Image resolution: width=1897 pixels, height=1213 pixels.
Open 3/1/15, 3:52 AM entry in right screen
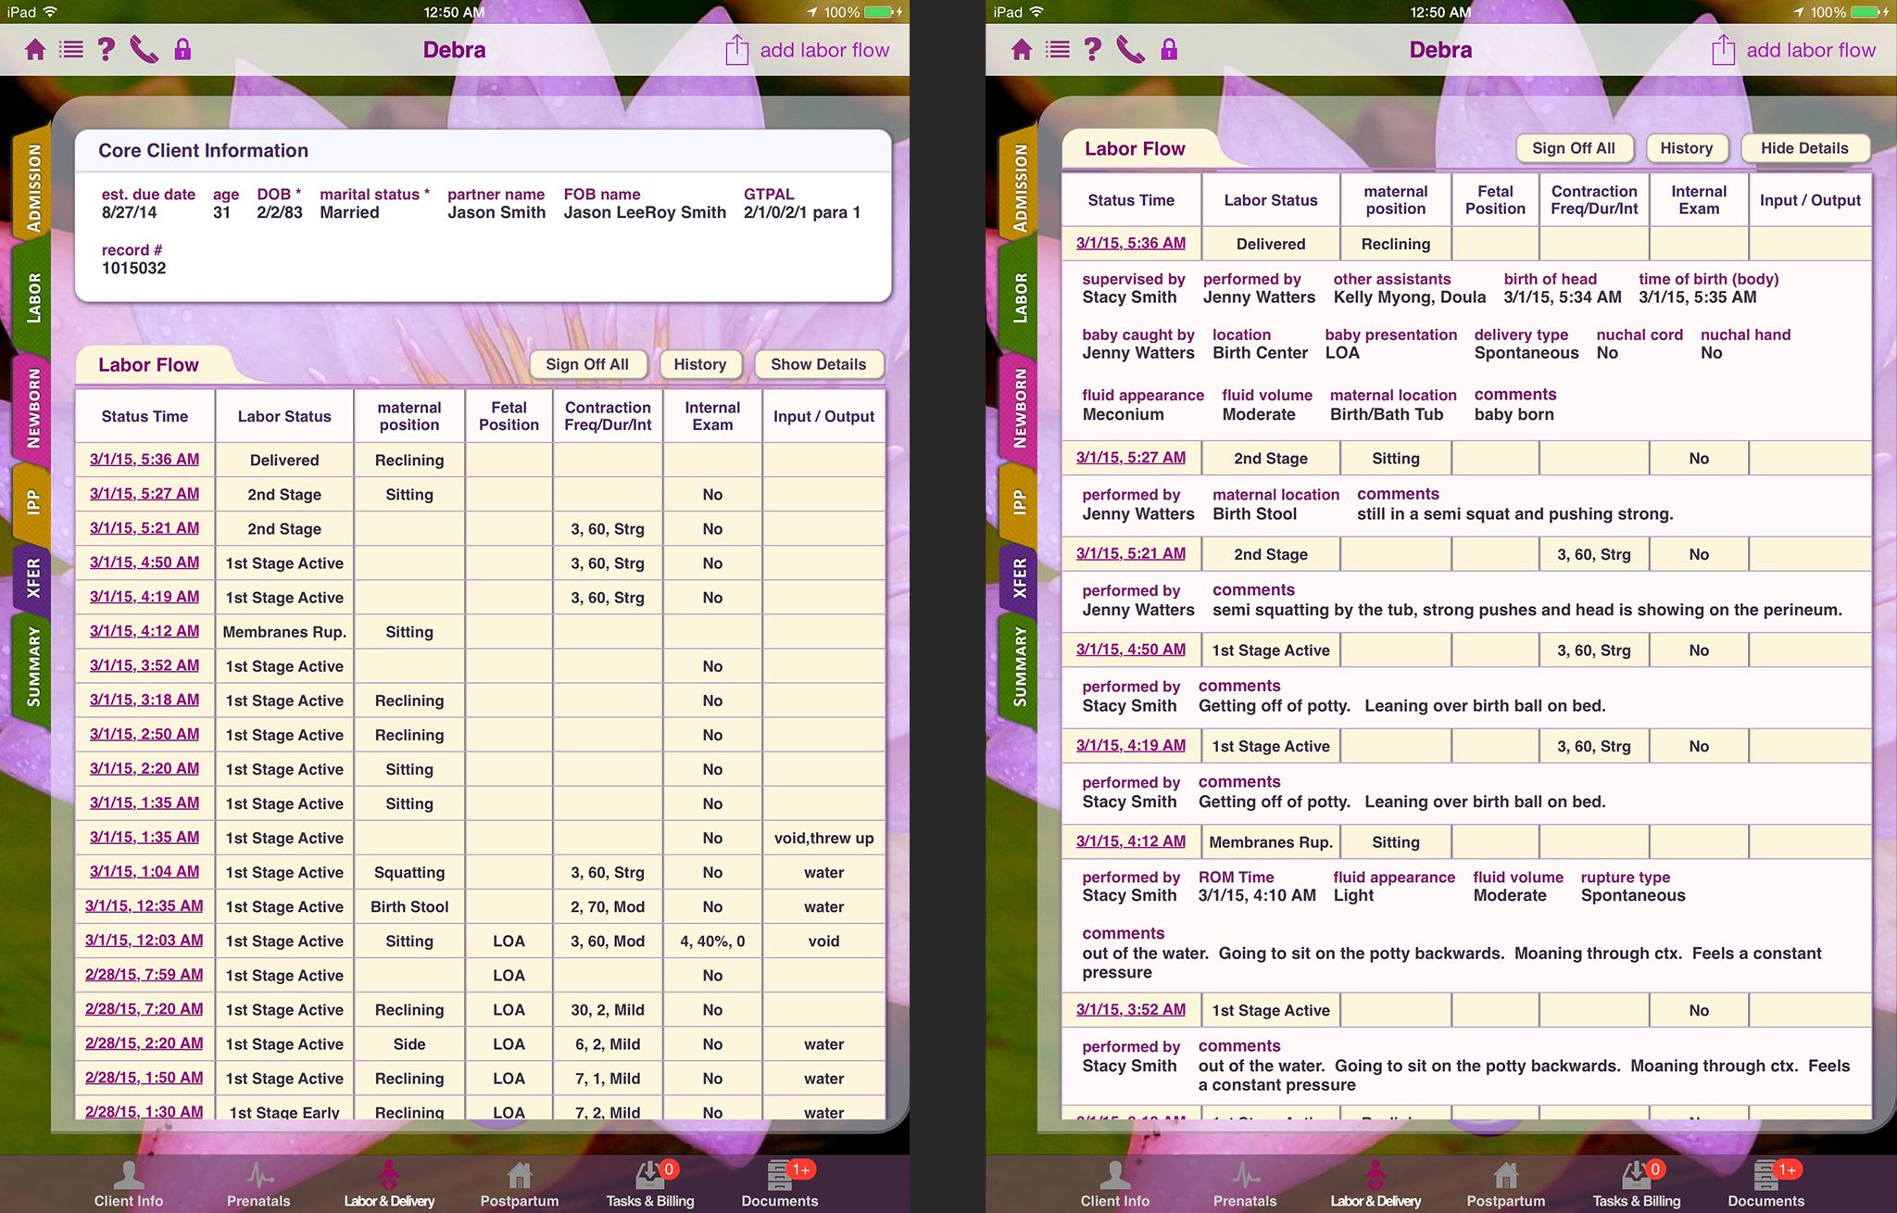1131,1009
